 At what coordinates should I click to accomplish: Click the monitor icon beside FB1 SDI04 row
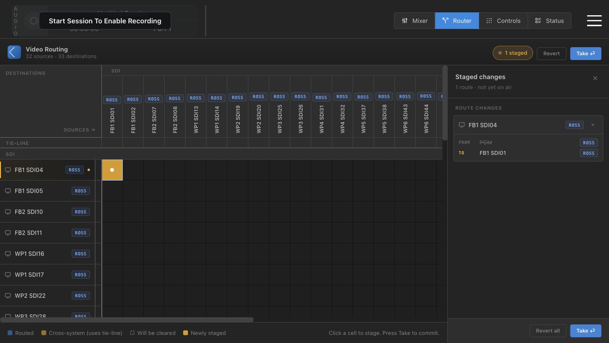(8, 170)
